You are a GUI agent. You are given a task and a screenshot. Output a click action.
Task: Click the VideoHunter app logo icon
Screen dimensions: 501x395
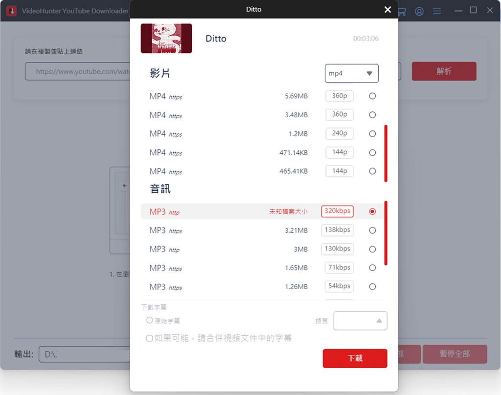point(11,11)
